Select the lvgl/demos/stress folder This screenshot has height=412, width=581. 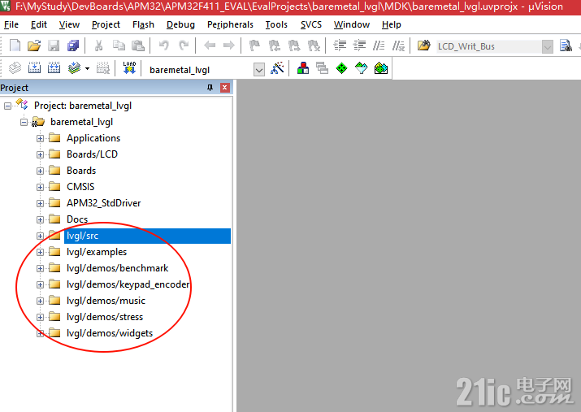click(x=105, y=317)
